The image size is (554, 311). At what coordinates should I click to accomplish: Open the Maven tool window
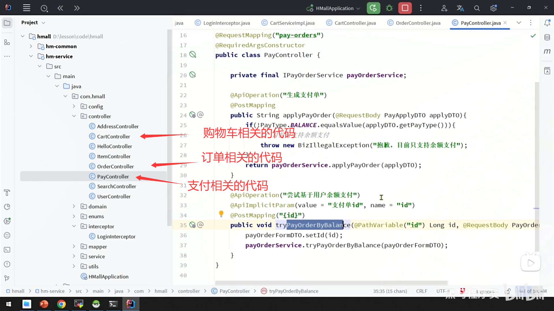pos(547,52)
